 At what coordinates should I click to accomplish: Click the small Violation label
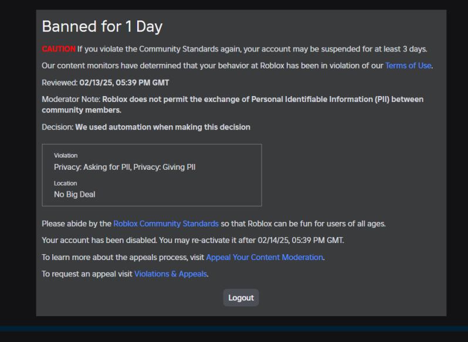pos(66,156)
